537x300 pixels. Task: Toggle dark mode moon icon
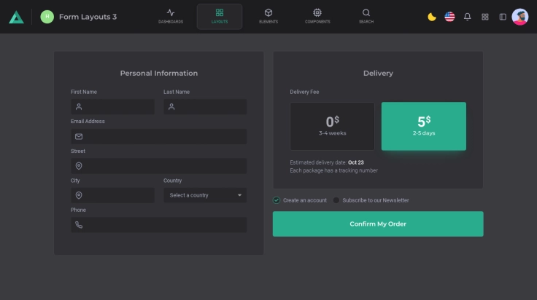click(x=432, y=17)
